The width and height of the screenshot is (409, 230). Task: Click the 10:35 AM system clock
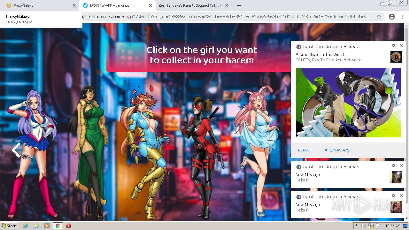click(x=393, y=226)
